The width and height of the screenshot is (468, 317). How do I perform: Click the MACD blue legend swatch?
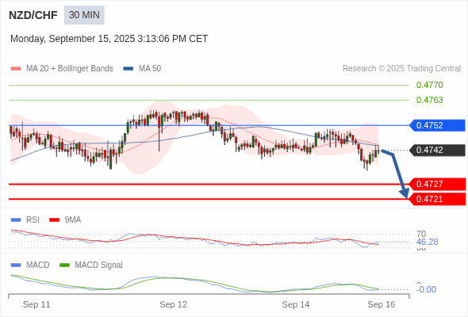[x=16, y=265]
